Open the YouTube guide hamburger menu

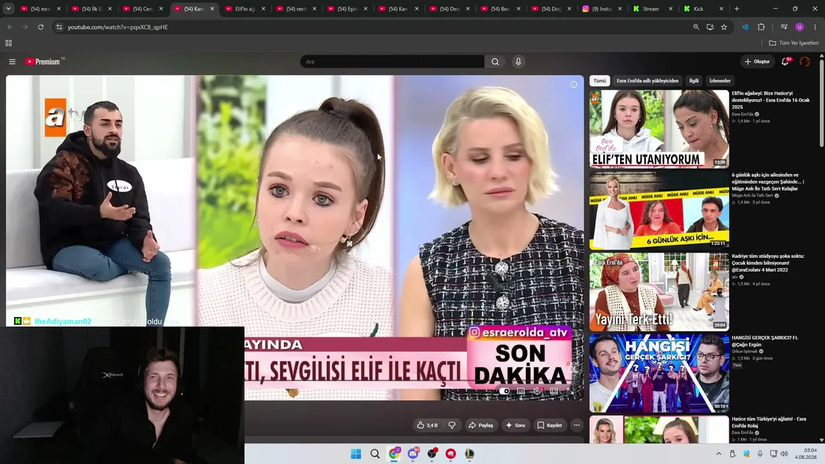tap(12, 62)
